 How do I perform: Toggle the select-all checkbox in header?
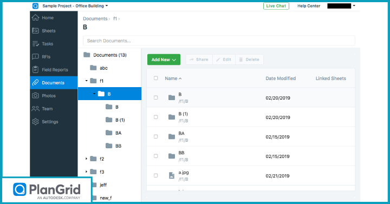(155, 78)
